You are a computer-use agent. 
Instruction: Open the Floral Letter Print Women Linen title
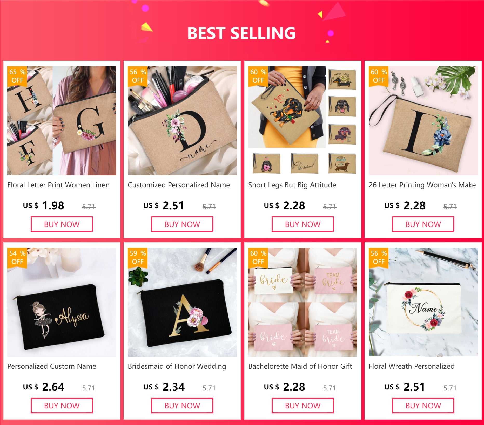(58, 185)
